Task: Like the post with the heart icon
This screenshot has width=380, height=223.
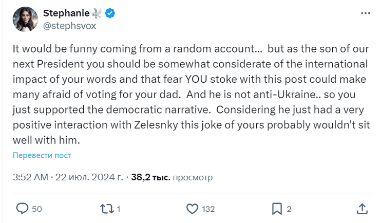Action: tap(192, 209)
